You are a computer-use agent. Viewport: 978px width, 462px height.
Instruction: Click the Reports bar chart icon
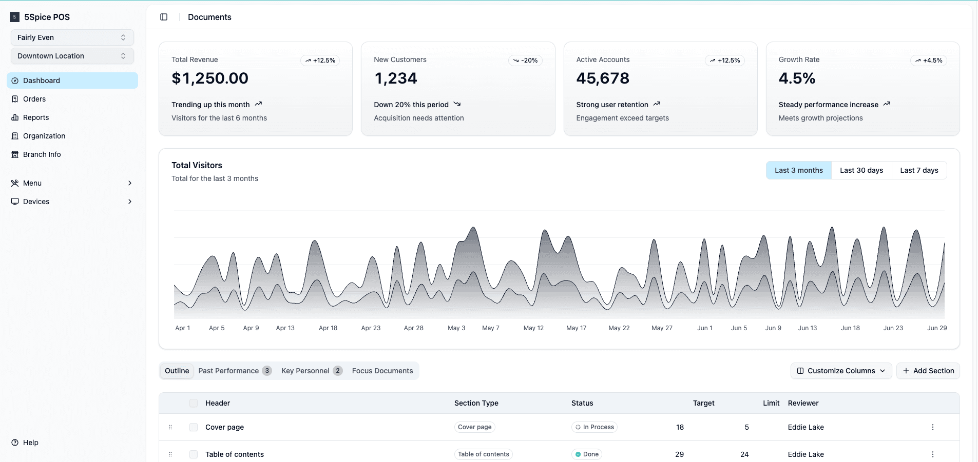15,117
